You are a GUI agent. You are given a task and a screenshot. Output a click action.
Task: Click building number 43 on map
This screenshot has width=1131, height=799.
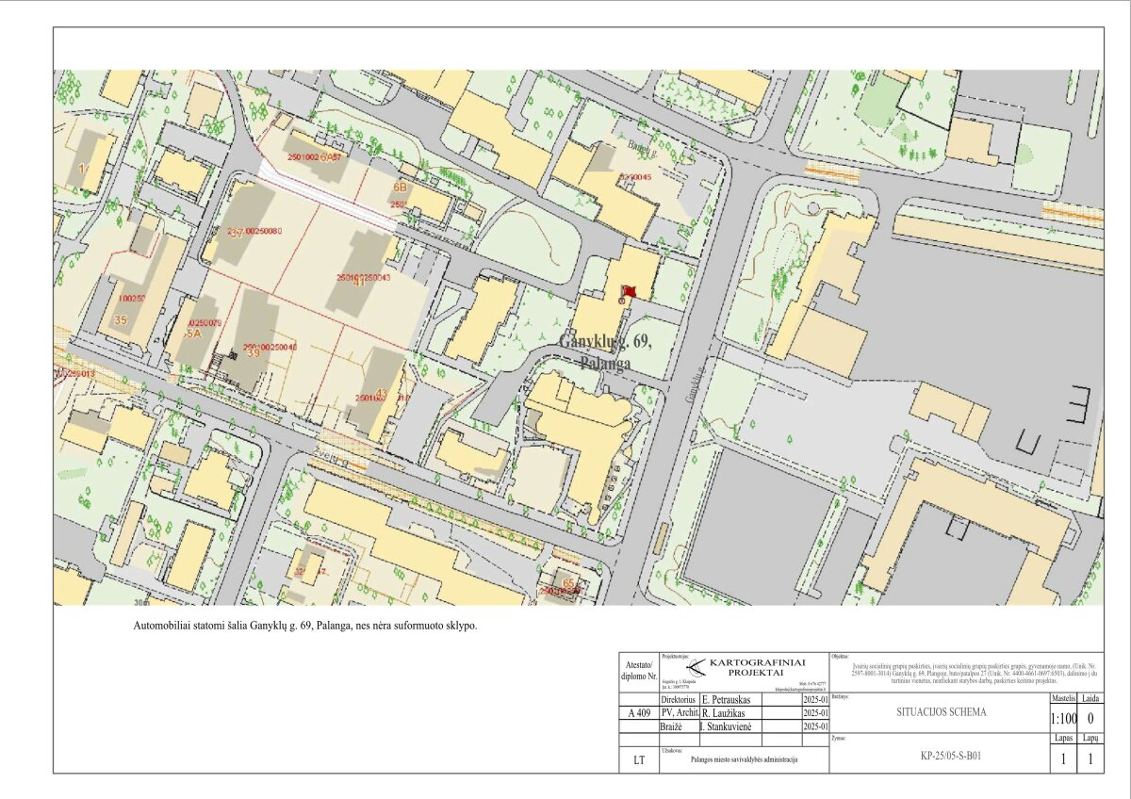click(381, 394)
